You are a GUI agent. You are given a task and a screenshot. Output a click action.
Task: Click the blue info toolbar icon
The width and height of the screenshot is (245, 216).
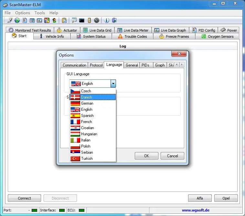pyautogui.click(x=107, y=20)
